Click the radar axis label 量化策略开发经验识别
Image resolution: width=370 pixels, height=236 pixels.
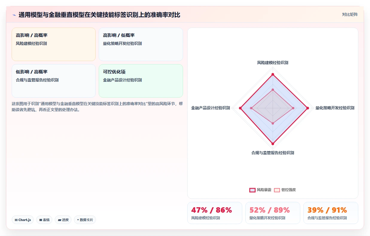coord(335,108)
